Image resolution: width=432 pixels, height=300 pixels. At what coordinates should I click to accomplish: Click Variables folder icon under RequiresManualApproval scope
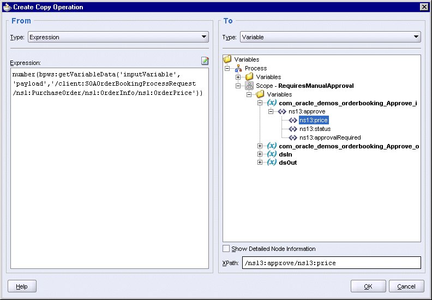pos(260,94)
